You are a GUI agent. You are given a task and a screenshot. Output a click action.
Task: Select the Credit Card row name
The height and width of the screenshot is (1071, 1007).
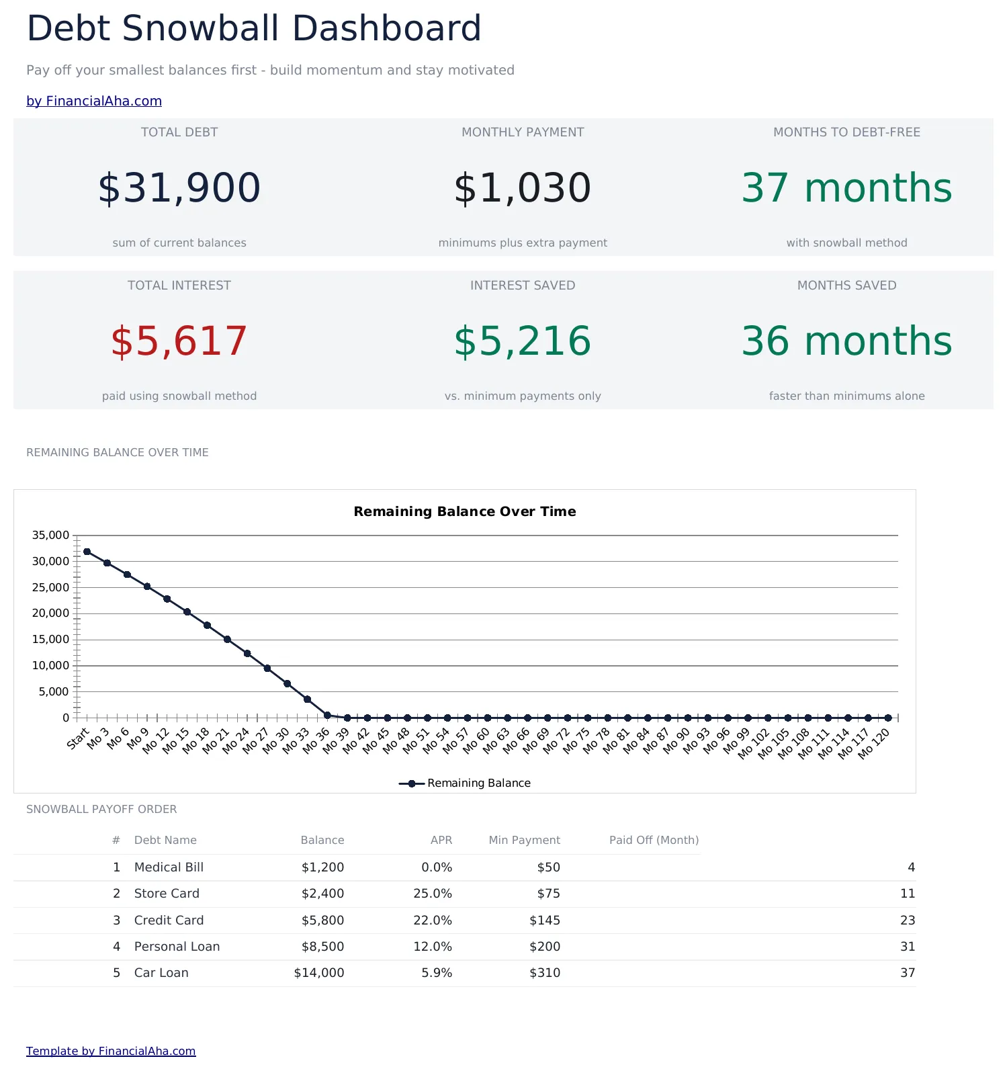[x=169, y=920]
